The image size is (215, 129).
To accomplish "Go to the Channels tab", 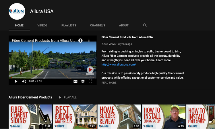I will [98, 25].
